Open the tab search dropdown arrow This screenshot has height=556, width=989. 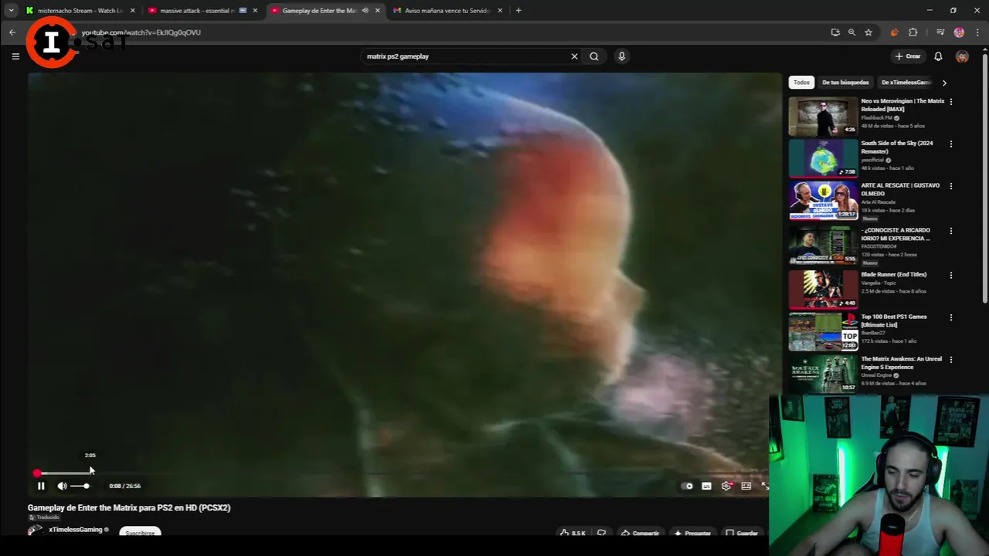coord(11,11)
